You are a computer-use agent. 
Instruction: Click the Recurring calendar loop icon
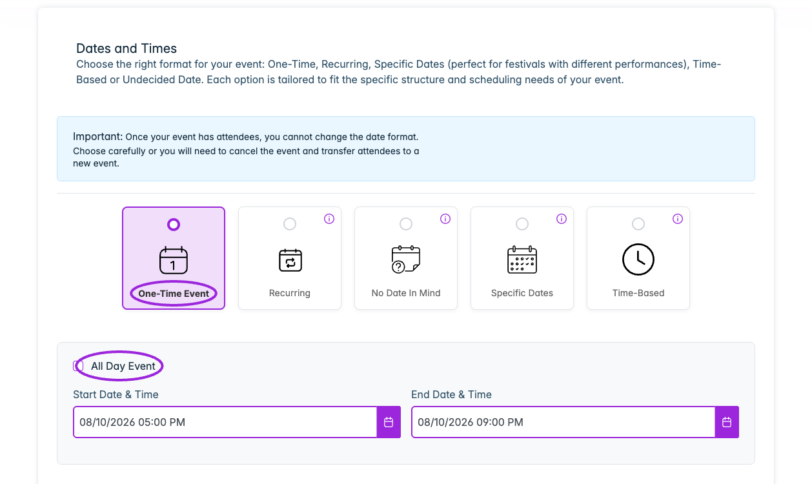click(x=290, y=260)
